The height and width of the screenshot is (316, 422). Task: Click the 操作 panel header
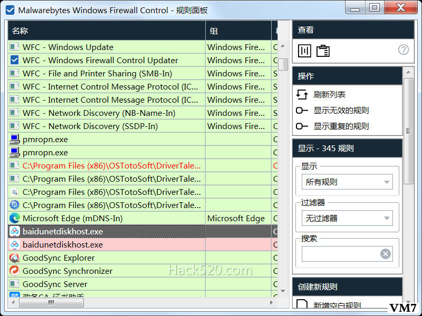coord(347,76)
